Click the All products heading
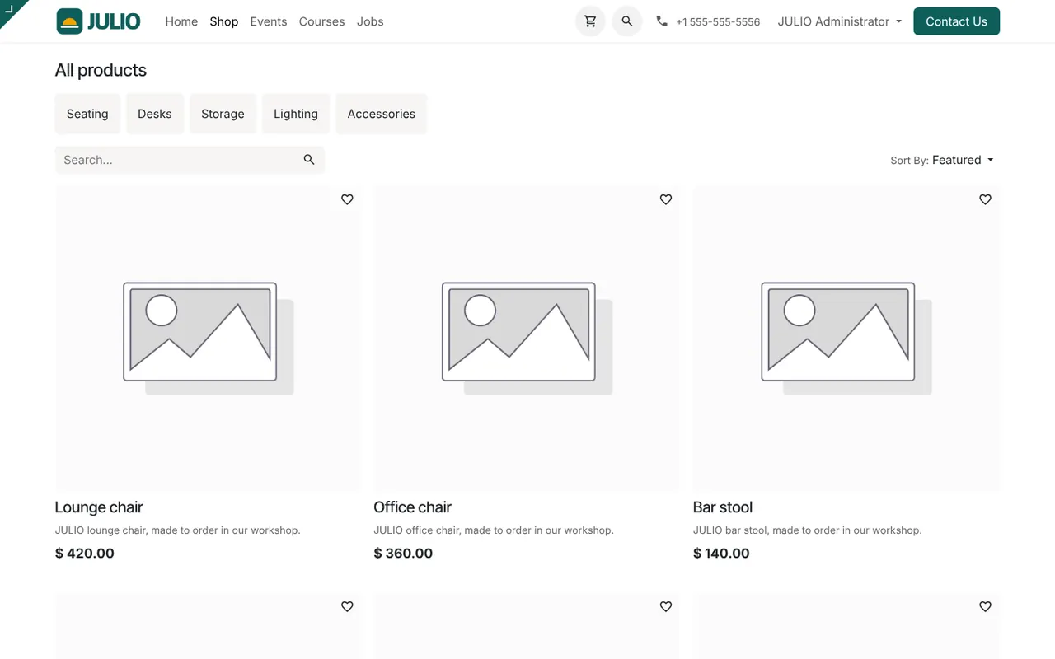This screenshot has width=1055, height=659. [101, 70]
